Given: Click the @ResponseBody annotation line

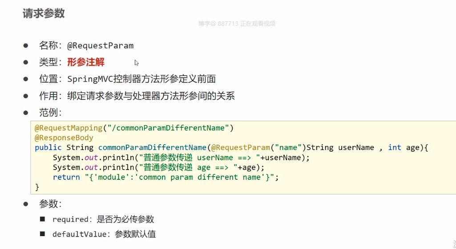Looking at the screenshot, I should click(x=64, y=138).
